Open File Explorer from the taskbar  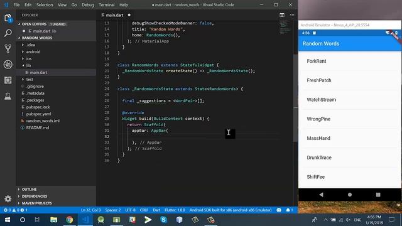tap(53, 220)
